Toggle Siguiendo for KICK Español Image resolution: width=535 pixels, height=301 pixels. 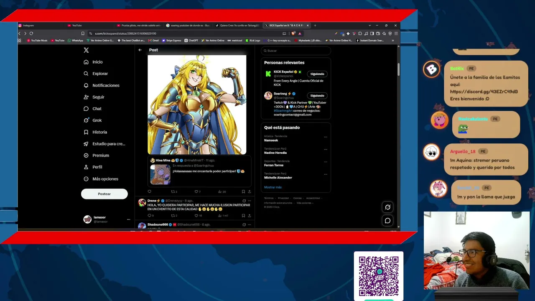317,74
